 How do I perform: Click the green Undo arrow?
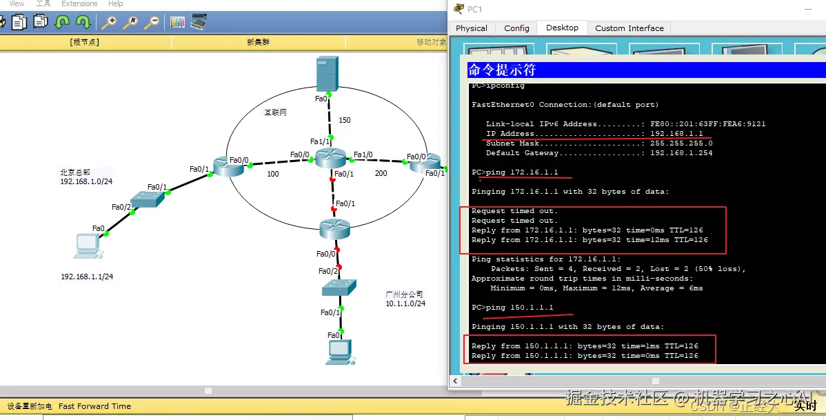coord(62,22)
